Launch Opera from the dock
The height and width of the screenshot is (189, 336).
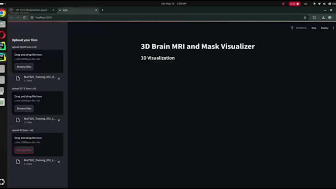[x=2, y=35]
